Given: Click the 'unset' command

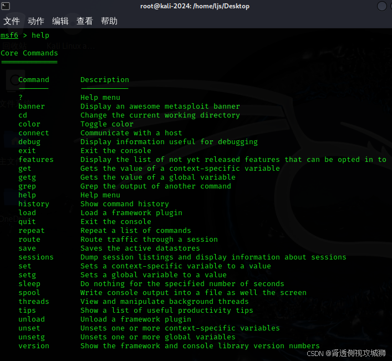Looking at the screenshot, I should pyautogui.click(x=29, y=328).
